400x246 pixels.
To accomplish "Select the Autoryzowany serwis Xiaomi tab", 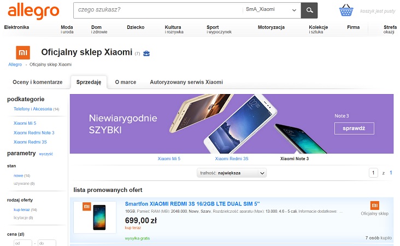I will (186, 82).
